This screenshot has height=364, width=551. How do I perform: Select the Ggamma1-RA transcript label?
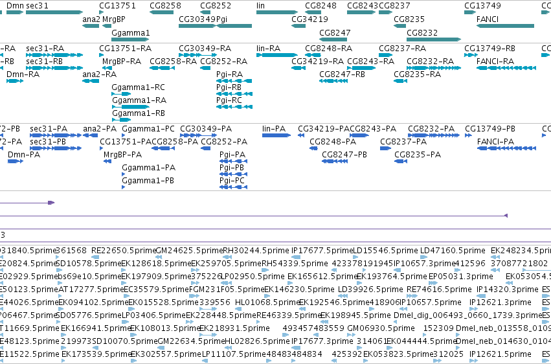click(139, 100)
